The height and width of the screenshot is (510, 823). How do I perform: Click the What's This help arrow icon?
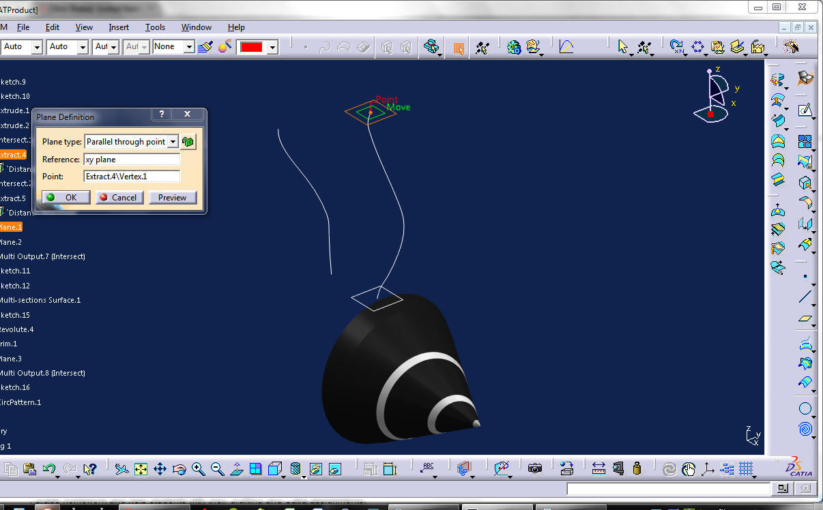pyautogui.click(x=89, y=468)
